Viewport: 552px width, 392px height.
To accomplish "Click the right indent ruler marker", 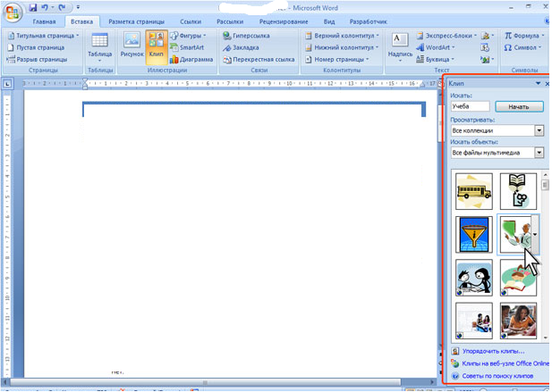I will coord(422,85).
